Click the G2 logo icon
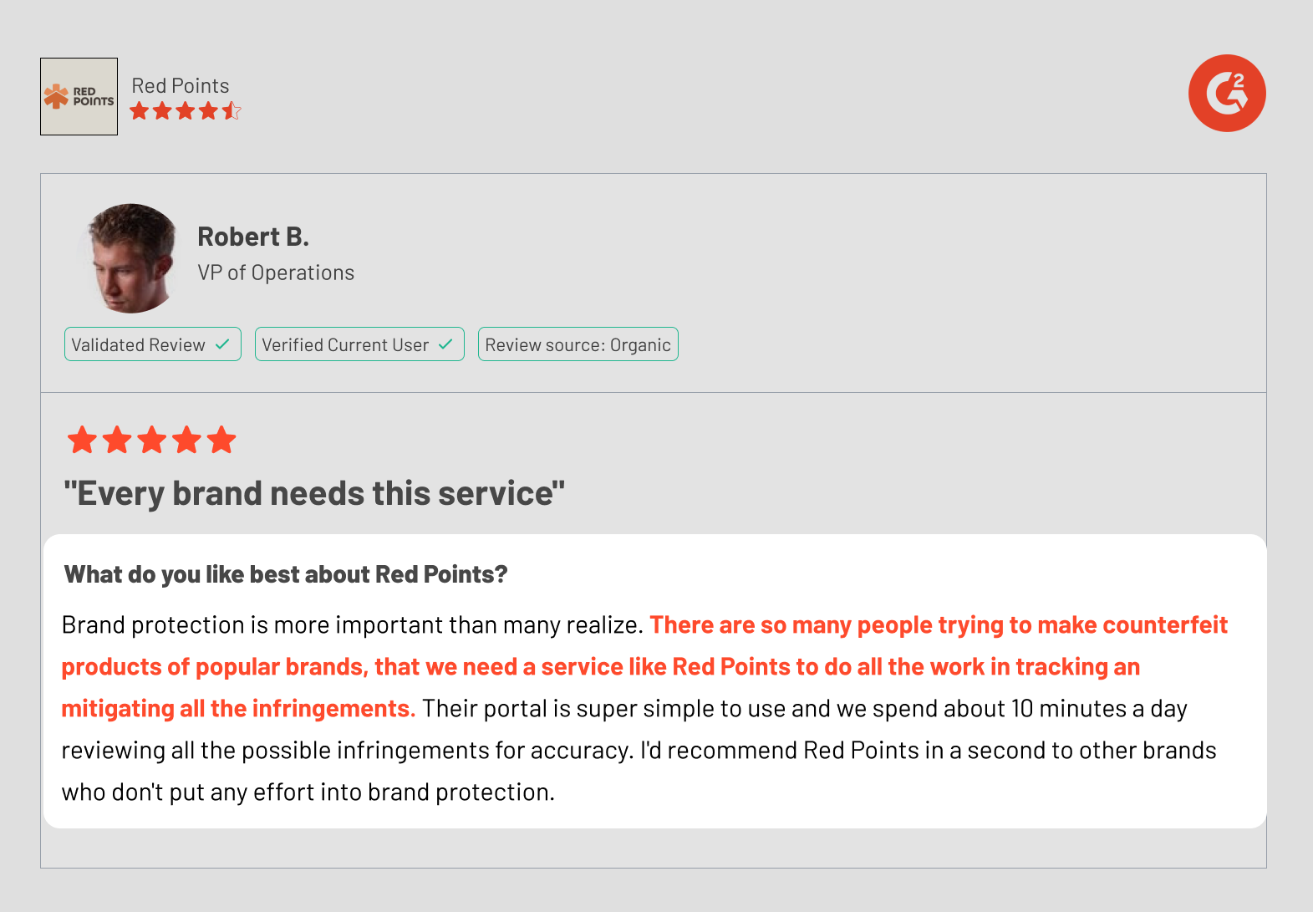 pyautogui.click(x=1227, y=93)
